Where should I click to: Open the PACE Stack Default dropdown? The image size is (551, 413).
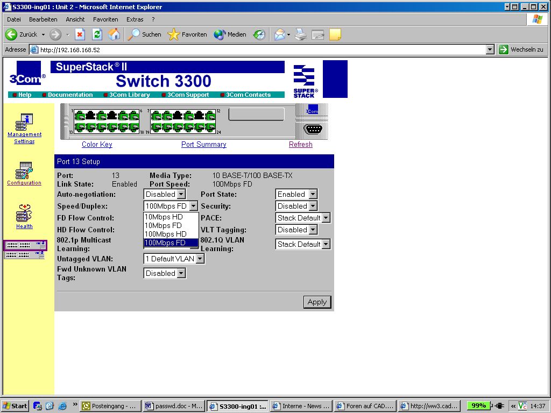pos(302,218)
